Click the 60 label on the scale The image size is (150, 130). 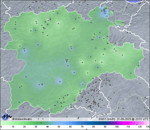(x=70, y=127)
